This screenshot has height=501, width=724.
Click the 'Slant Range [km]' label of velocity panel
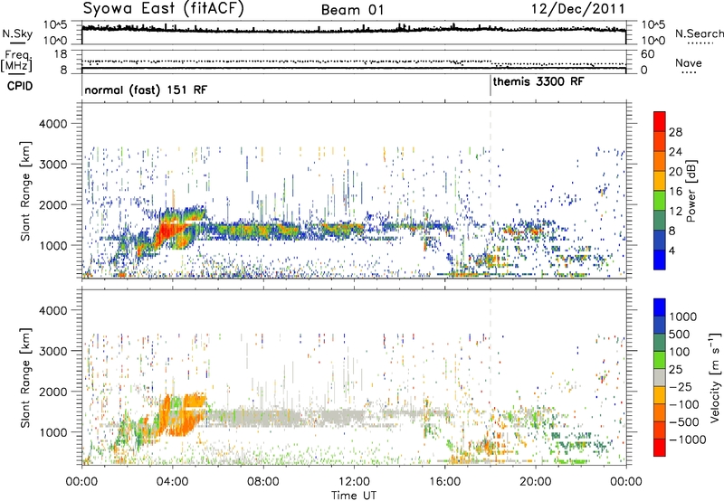[x=25, y=378]
